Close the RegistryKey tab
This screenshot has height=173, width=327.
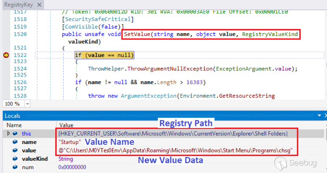tap(39, 5)
